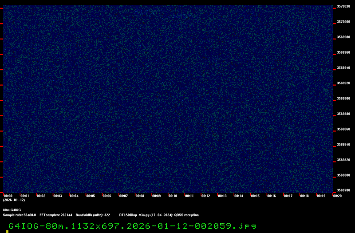This screenshot has height=233, width=355.
Task: Select the Sample rate: 56400.0 text
Action: [19, 215]
